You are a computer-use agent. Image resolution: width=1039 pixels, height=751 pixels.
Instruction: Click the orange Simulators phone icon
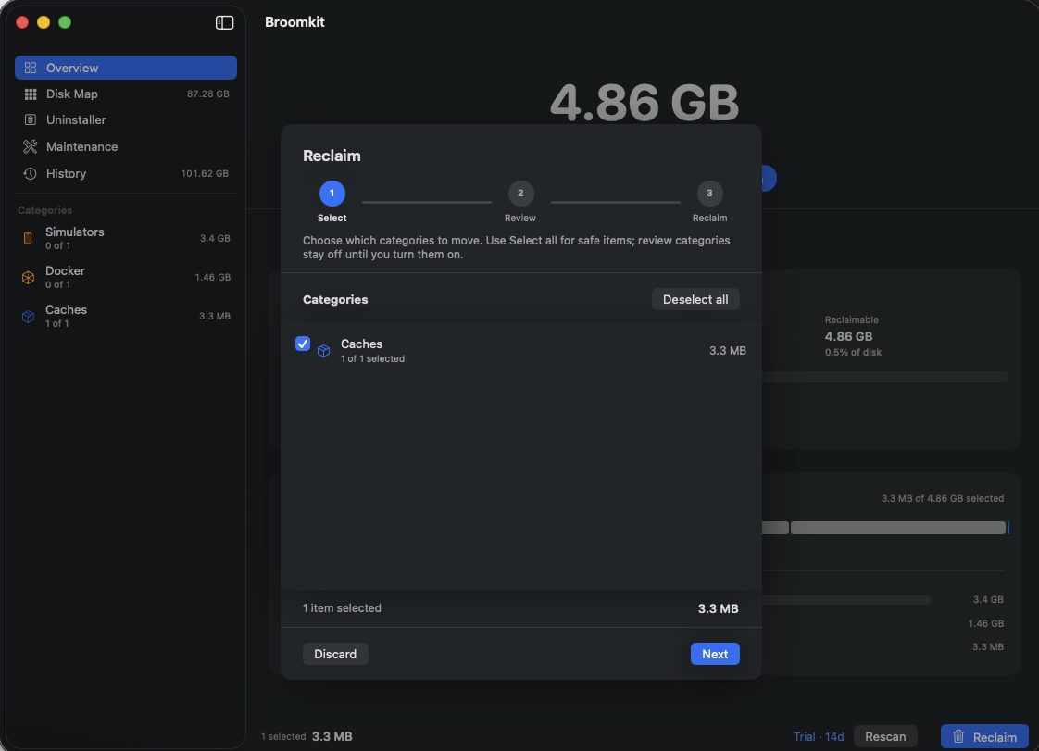28,238
